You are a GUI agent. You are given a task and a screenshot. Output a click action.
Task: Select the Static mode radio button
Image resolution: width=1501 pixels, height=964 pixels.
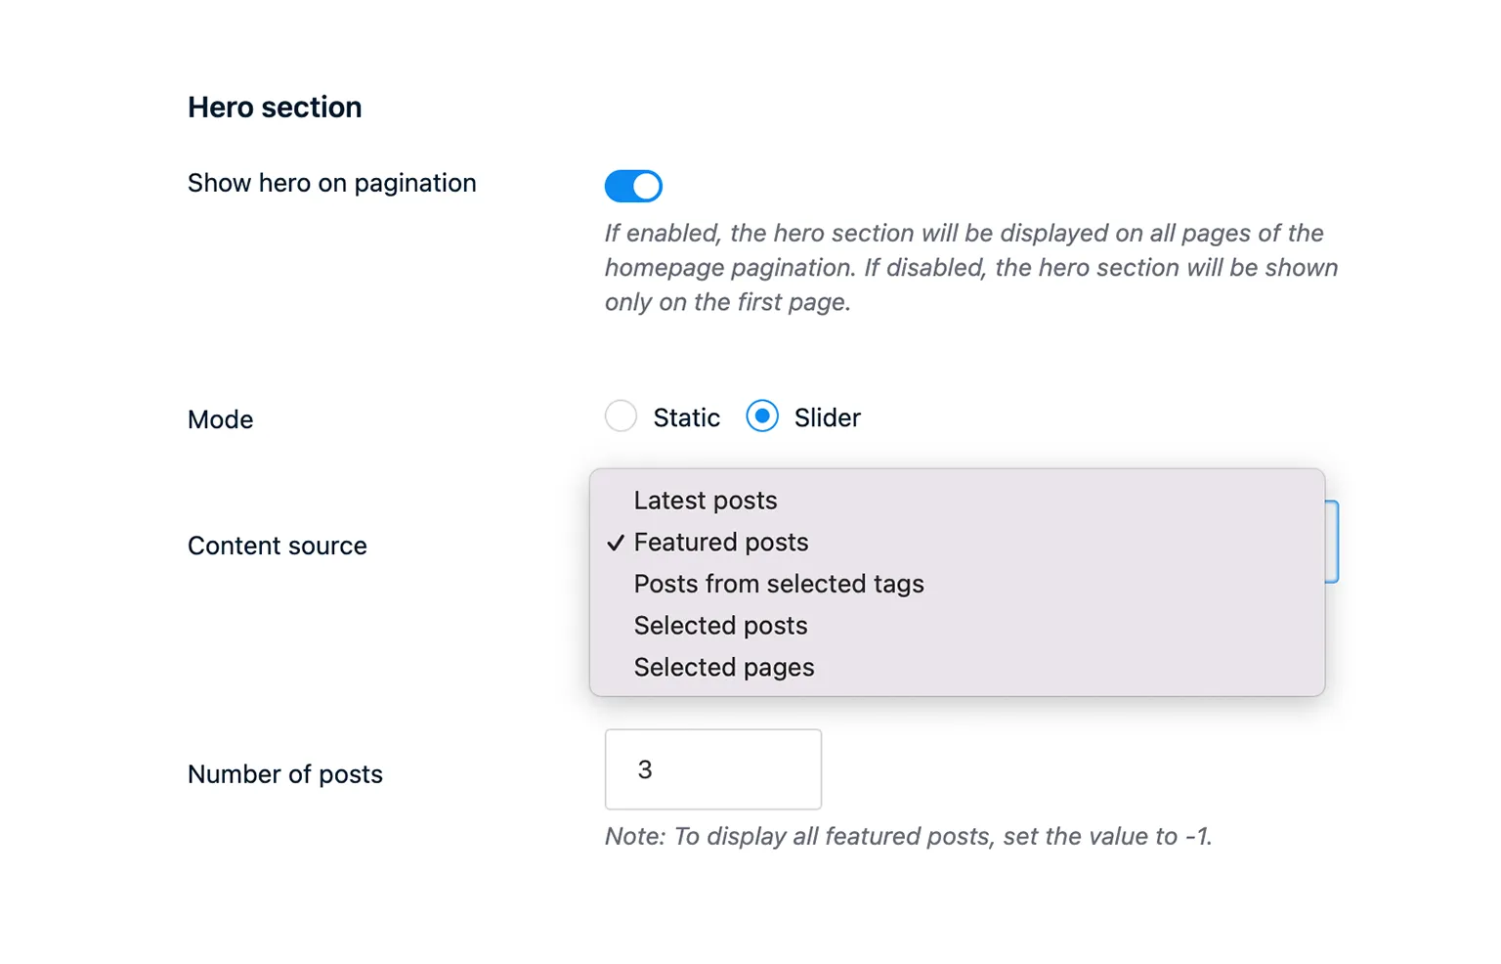click(x=621, y=416)
